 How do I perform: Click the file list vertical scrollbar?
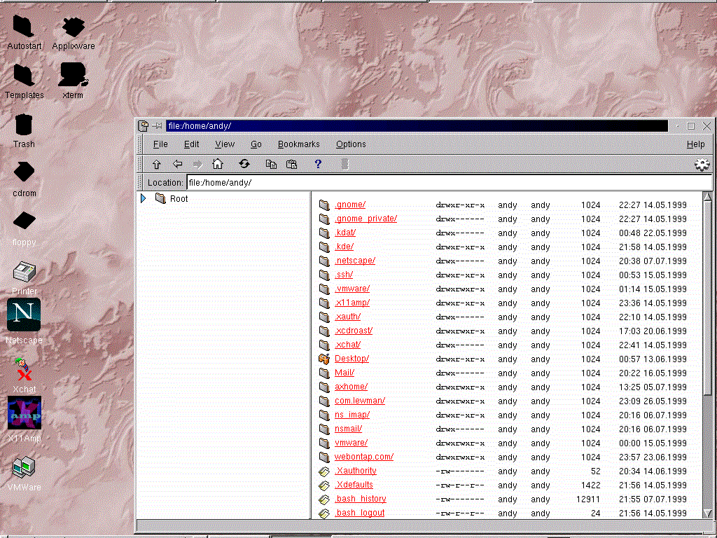tap(707, 294)
